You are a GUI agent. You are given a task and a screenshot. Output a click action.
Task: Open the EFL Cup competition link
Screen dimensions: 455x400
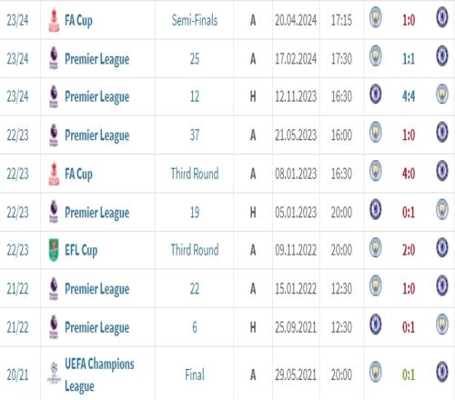click(81, 250)
